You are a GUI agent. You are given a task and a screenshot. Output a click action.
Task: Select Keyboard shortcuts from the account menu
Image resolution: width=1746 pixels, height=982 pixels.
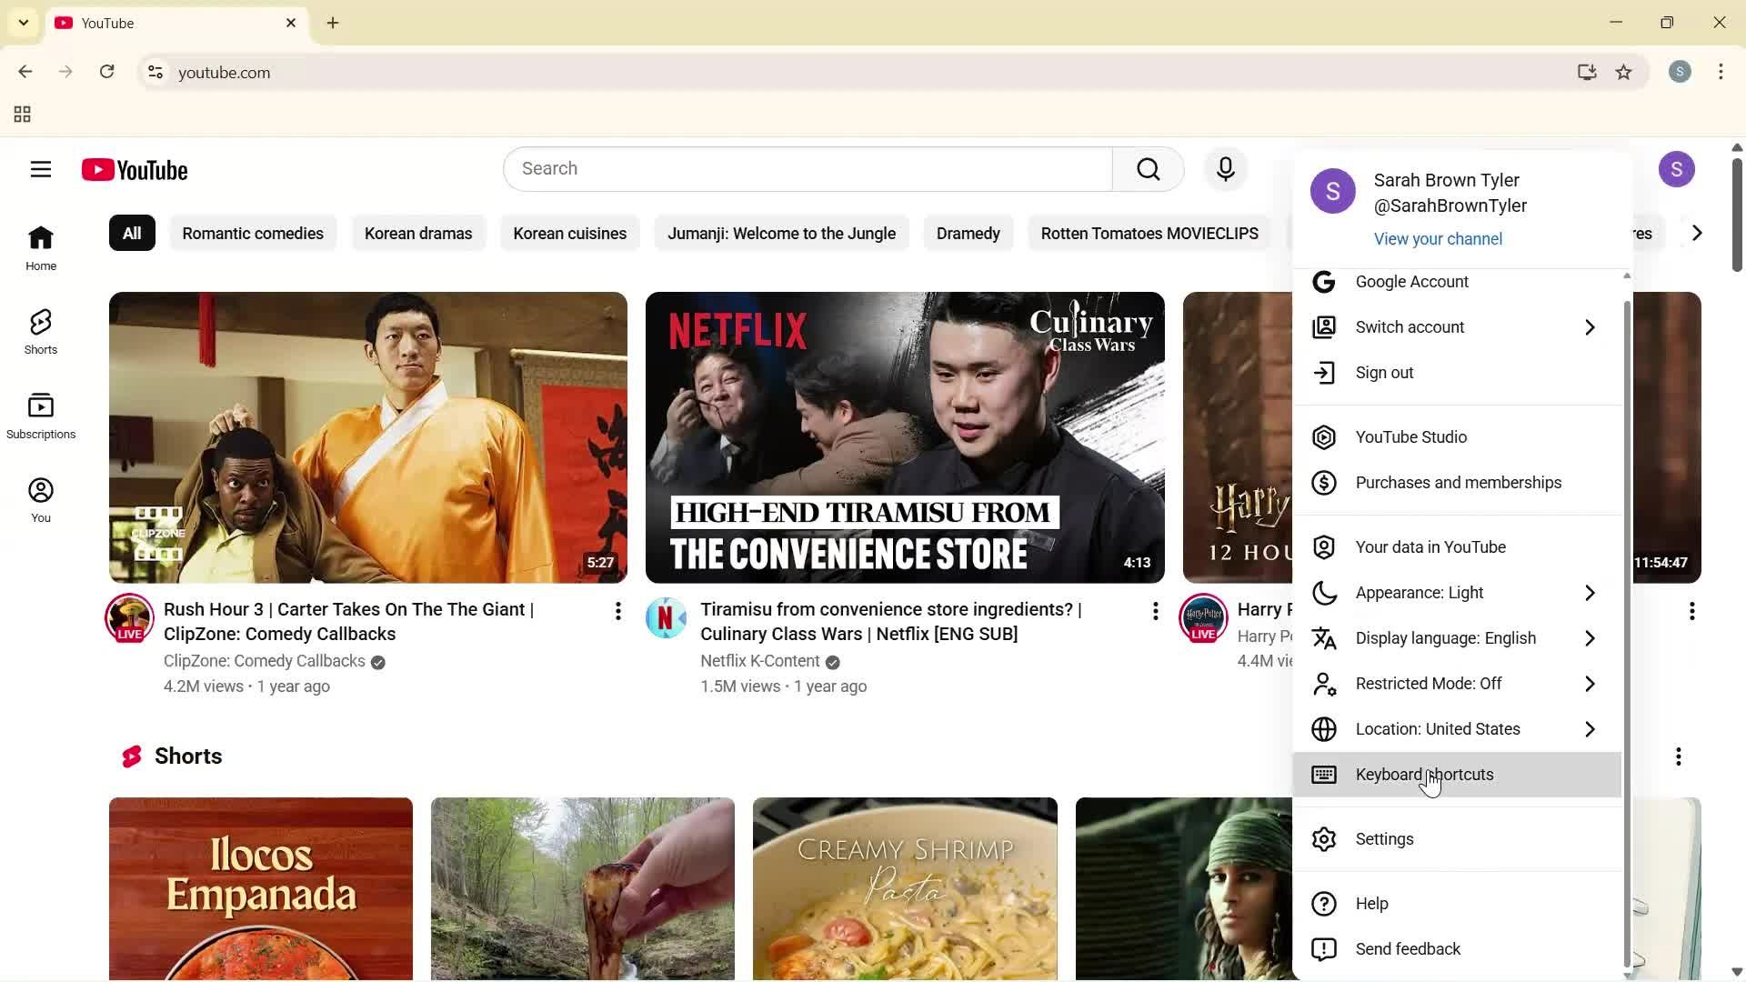click(1424, 775)
